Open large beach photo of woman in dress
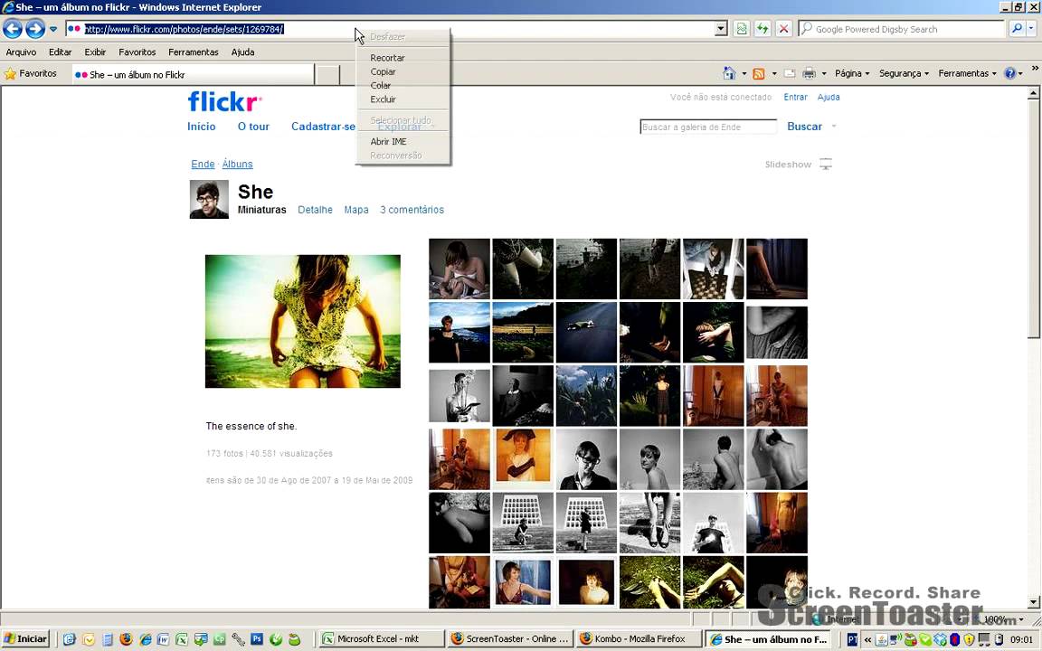1042x651 pixels. click(x=303, y=322)
